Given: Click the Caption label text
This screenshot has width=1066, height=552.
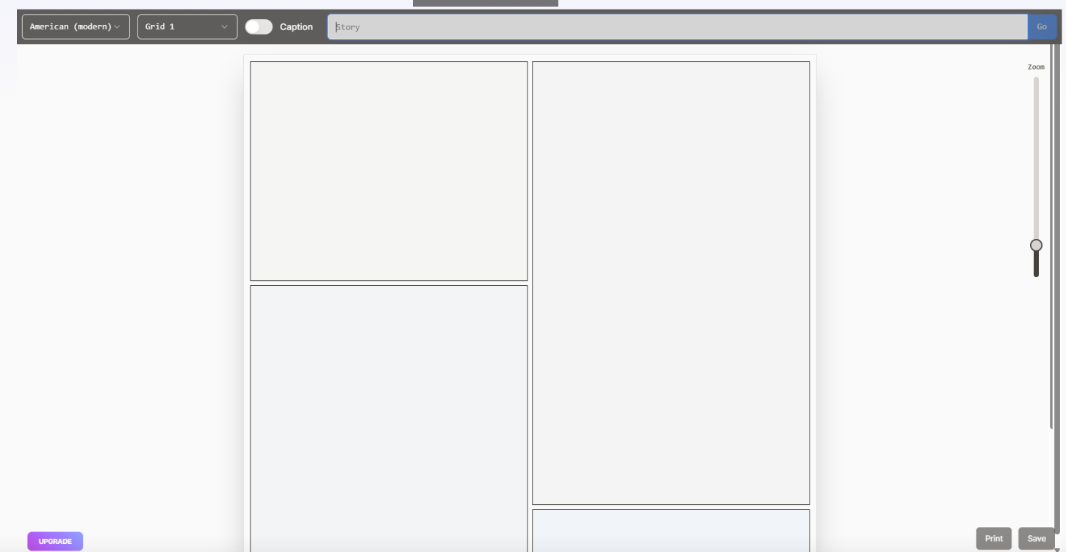Looking at the screenshot, I should (296, 27).
